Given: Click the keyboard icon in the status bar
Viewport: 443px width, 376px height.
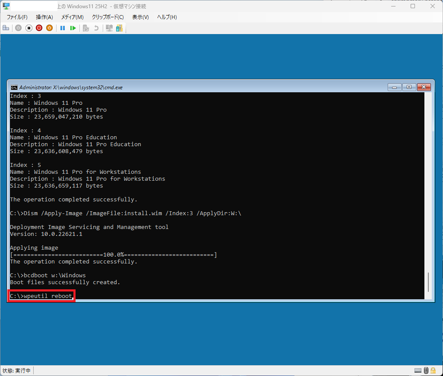Looking at the screenshot, I should tap(418, 370).
